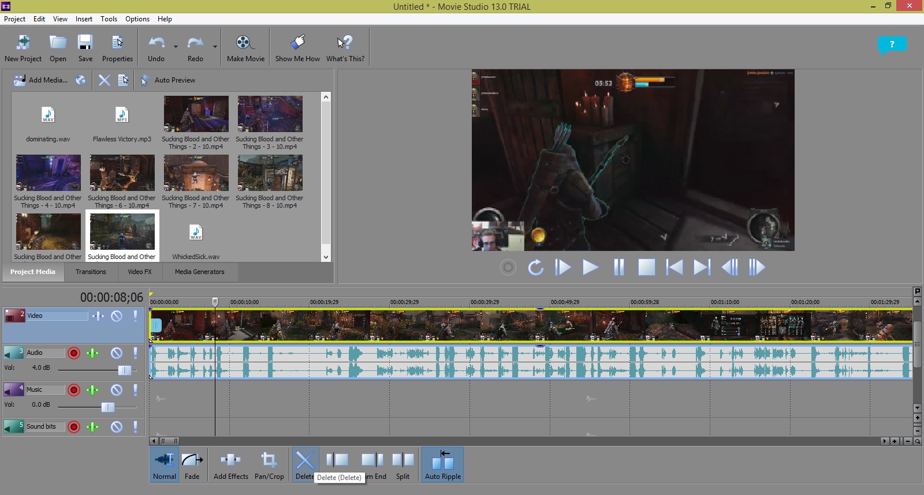This screenshot has width=924, height=495.
Task: Select the Project Media tab
Action: pyautogui.click(x=33, y=272)
